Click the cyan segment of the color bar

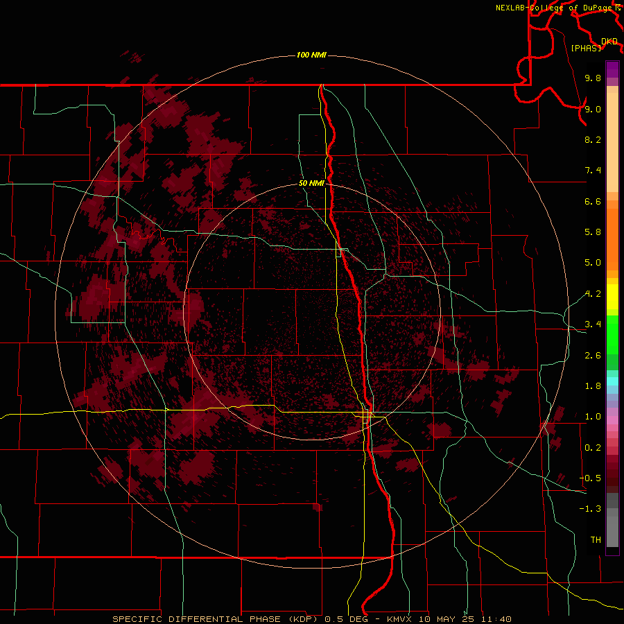pyautogui.click(x=612, y=381)
